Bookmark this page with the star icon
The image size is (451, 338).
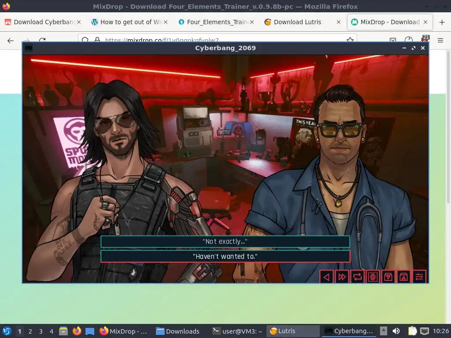point(350,40)
